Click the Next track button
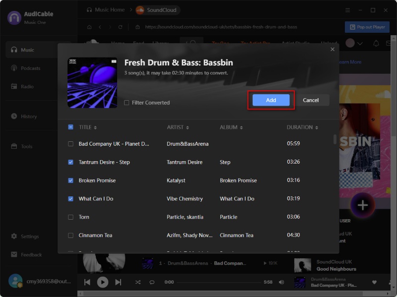This screenshot has width=397, height=297. coord(118,282)
